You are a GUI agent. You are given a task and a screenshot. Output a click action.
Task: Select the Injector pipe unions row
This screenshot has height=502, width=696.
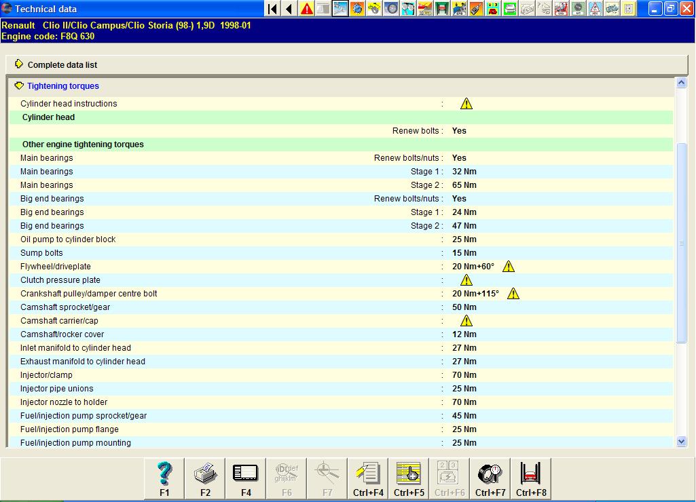coord(341,389)
